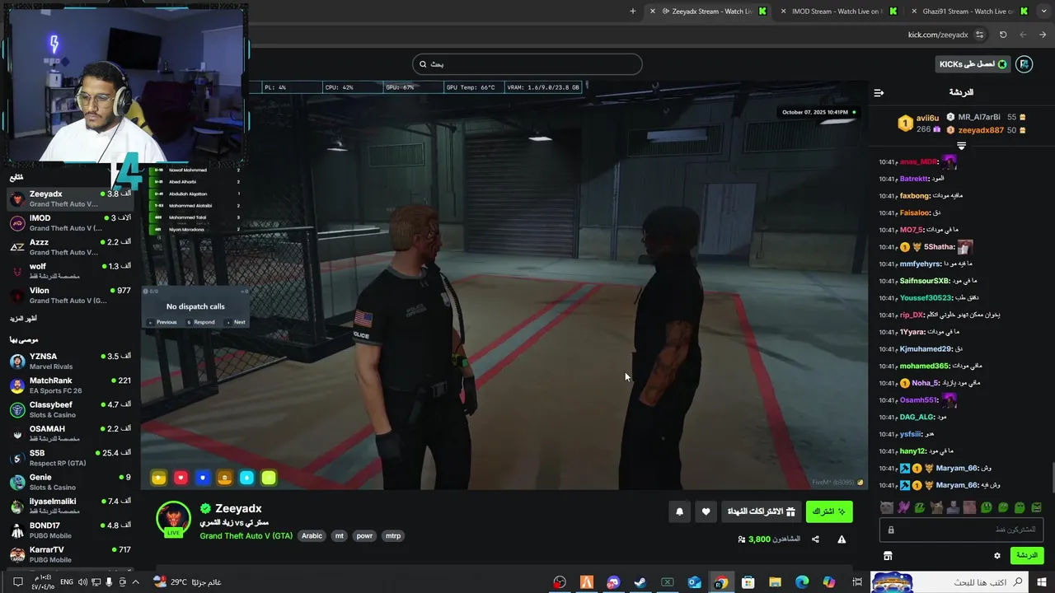Open wolf channel in sidebar
1055x593 pixels.
[x=70, y=271]
